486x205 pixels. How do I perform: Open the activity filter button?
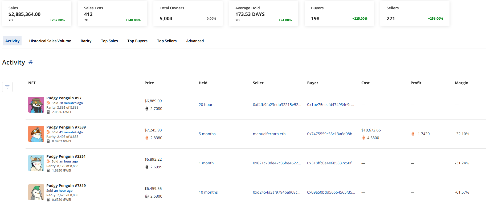7,87
